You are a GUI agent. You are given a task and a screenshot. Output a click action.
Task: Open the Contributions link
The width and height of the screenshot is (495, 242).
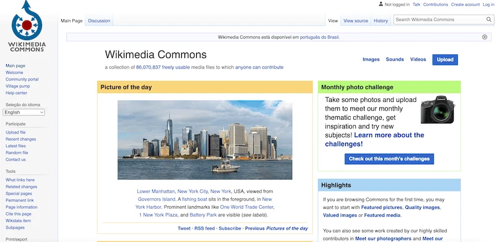click(x=436, y=4)
